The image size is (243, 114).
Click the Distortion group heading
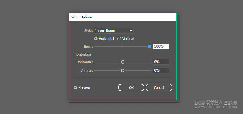point(83,54)
